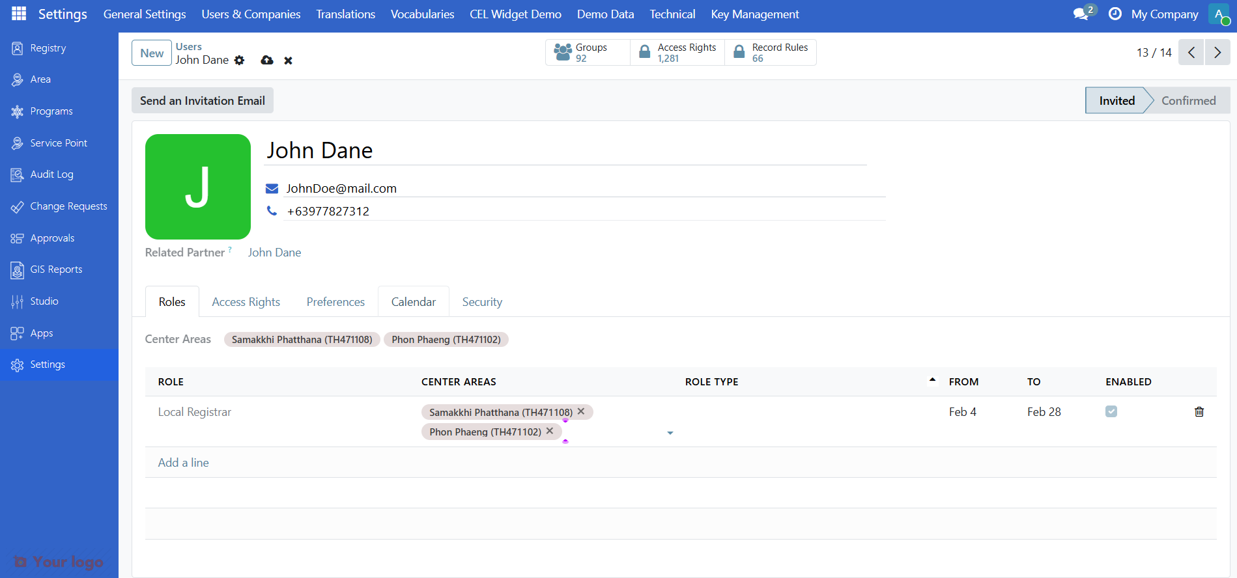Screen dimensions: 1237x578
Task: Delete the Local Registrar role row
Action: tap(1199, 412)
